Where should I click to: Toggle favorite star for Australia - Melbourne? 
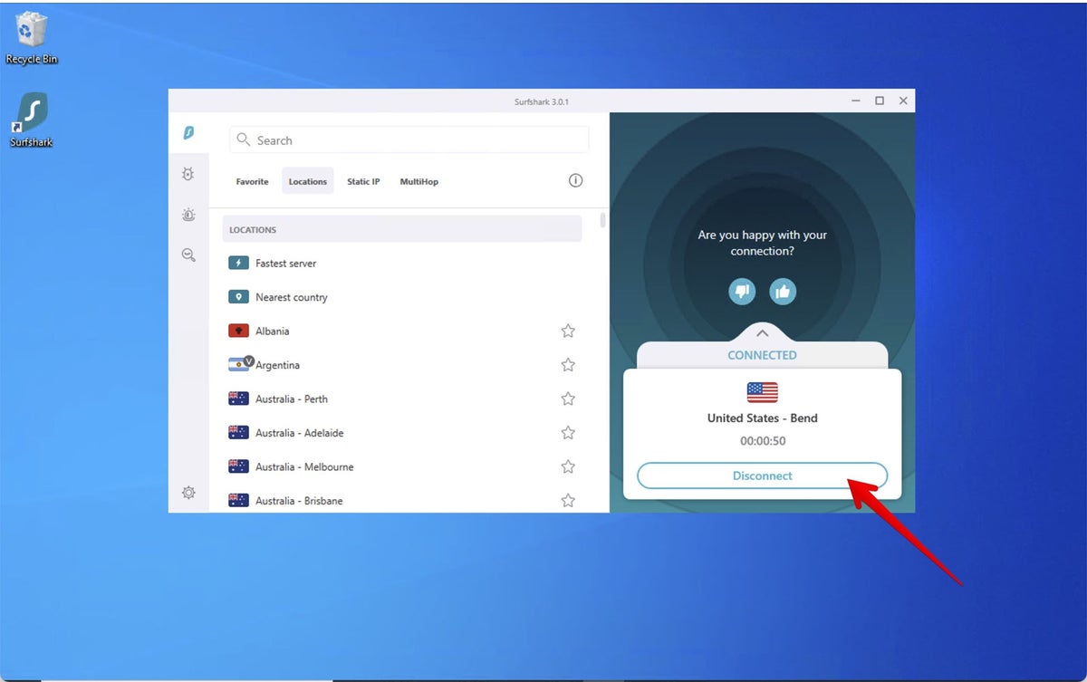pyautogui.click(x=568, y=466)
